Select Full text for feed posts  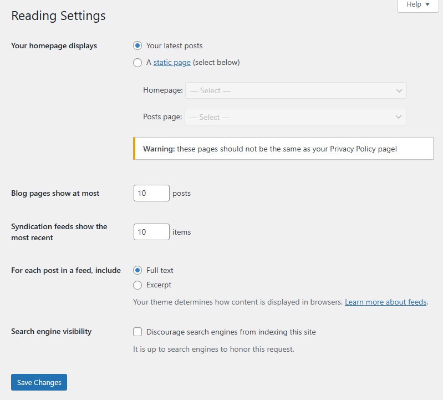(138, 270)
